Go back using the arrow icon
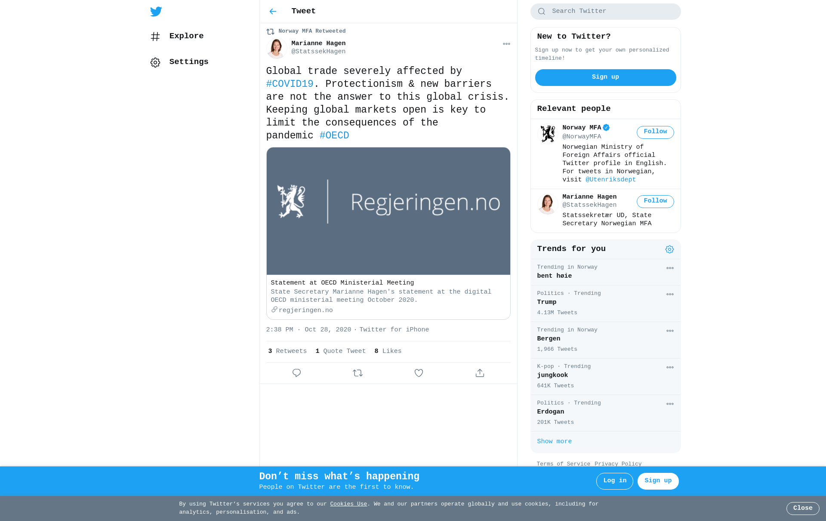This screenshot has height=521, width=826. 273,12
